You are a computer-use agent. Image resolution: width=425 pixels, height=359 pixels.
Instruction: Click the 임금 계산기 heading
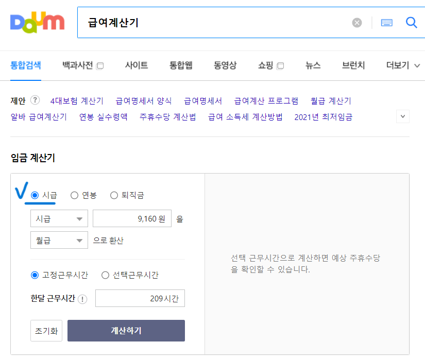click(x=33, y=158)
